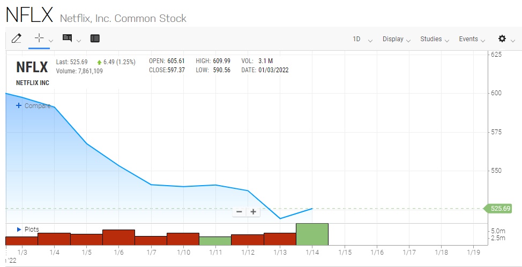Open the Display menu
Screen dimensions: 522x267
pos(396,39)
